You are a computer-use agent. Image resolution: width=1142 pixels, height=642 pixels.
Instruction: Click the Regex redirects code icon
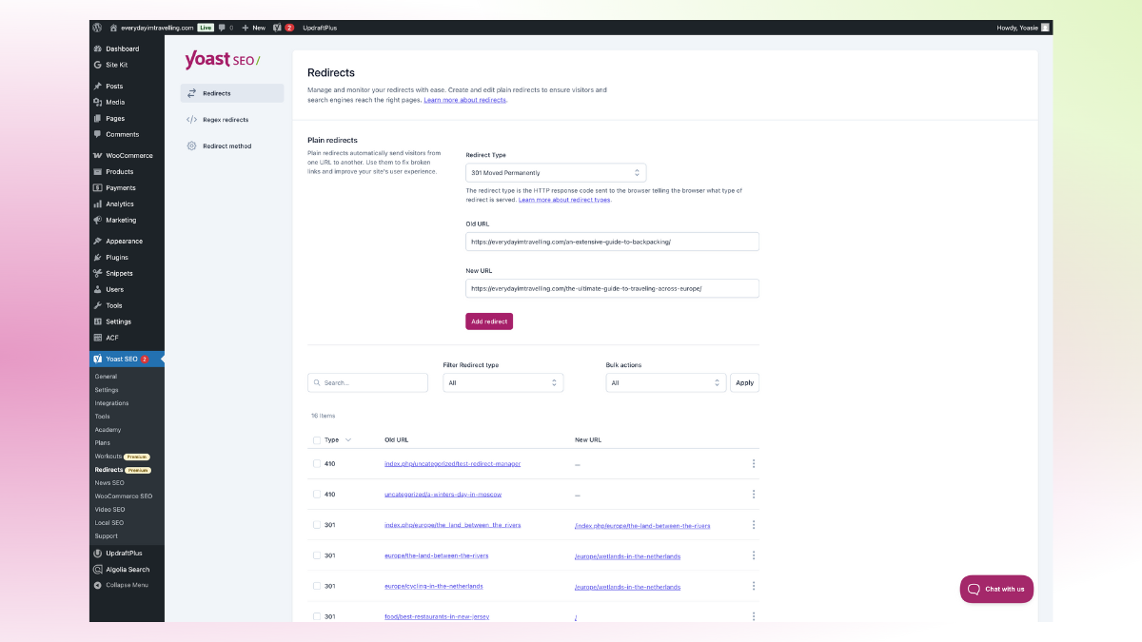tap(191, 120)
